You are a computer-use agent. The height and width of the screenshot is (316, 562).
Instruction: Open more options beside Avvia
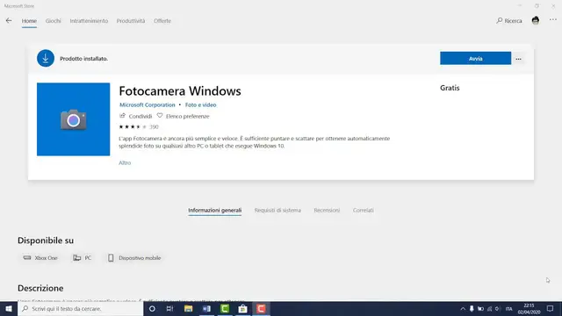tap(518, 59)
